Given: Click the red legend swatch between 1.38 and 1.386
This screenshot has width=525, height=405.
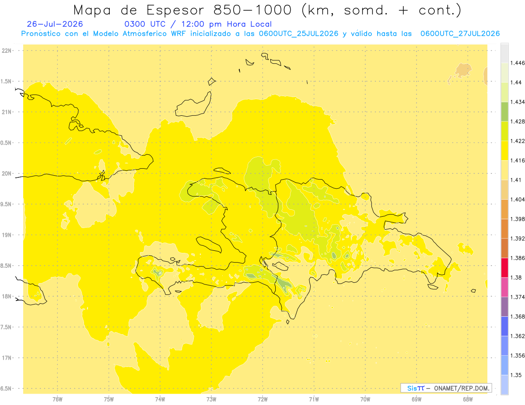Looking at the screenshot, I should tap(504, 268).
